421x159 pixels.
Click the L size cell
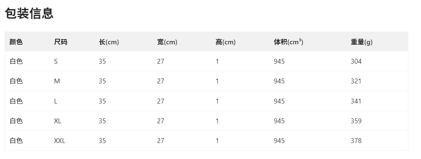coord(56,101)
